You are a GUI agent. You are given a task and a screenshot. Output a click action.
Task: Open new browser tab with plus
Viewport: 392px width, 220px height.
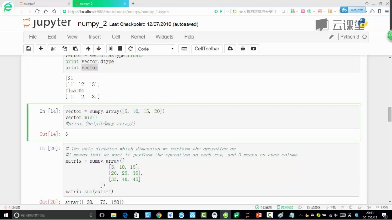pyautogui.click(x=133, y=4)
